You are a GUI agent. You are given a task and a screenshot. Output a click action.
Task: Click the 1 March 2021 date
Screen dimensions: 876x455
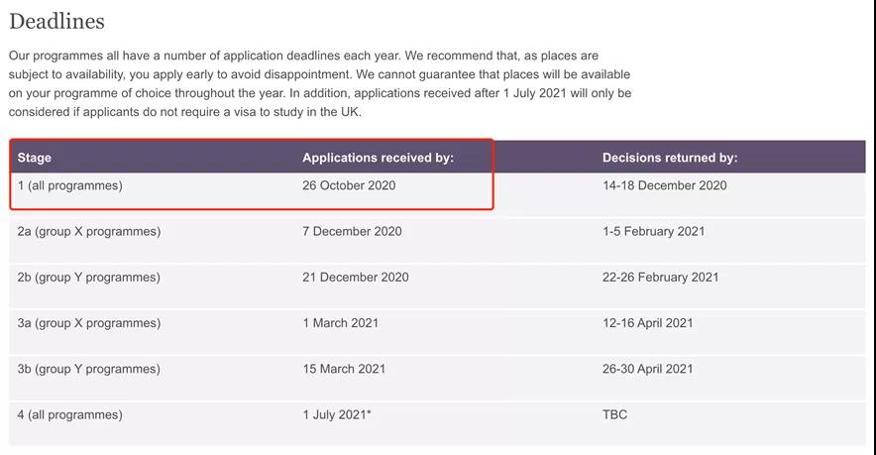click(341, 323)
